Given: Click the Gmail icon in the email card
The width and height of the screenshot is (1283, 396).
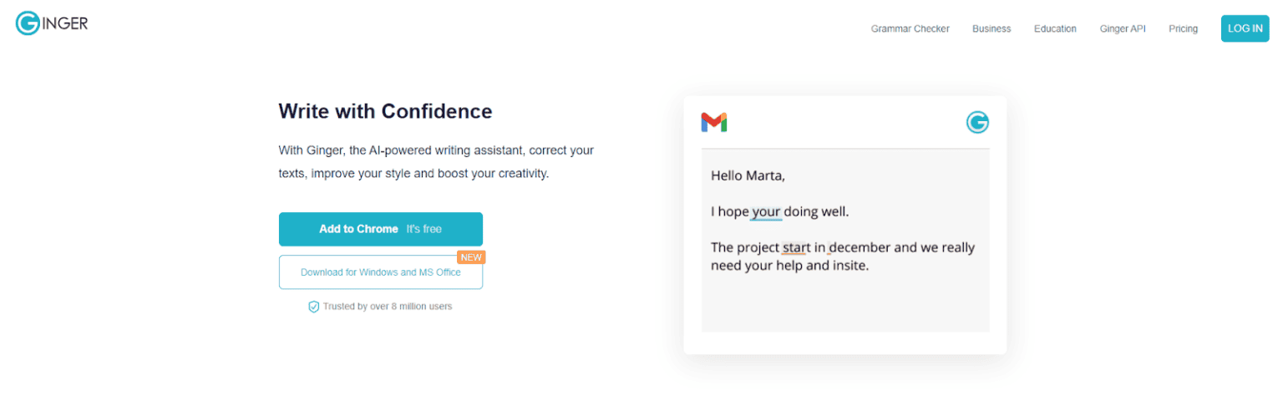Looking at the screenshot, I should (x=713, y=123).
